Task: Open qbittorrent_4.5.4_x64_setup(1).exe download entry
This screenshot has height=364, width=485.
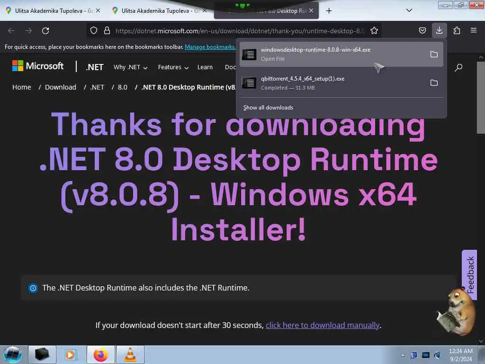Action: tap(341, 82)
